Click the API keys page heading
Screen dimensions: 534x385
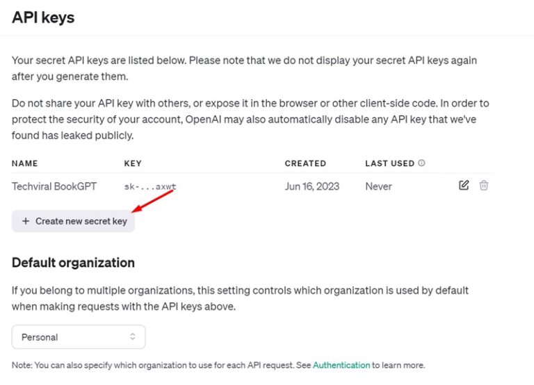point(43,18)
